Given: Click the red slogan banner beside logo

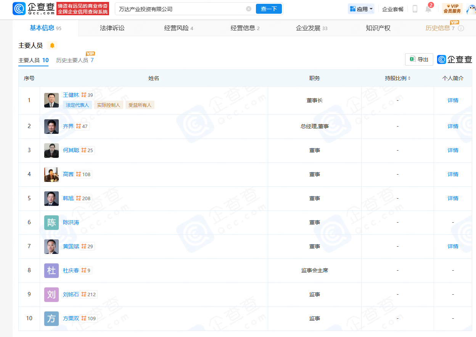Looking at the screenshot, I should pyautogui.click(x=83, y=9).
